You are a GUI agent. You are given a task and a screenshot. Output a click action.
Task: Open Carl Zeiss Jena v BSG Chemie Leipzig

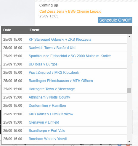pos(70,12)
